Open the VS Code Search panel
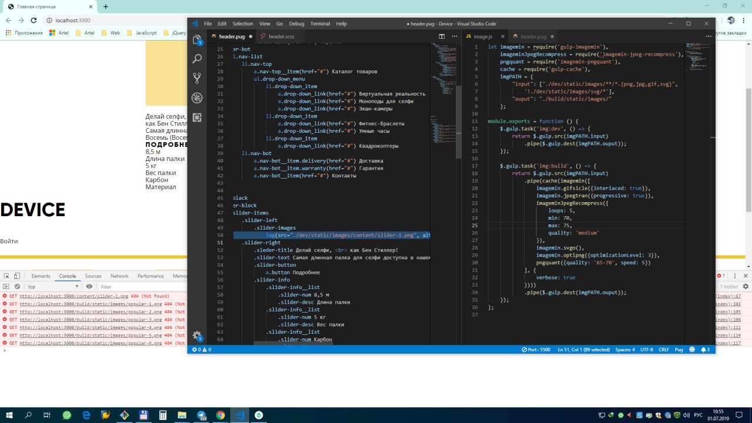Image resolution: width=752 pixels, height=423 pixels. point(197,59)
